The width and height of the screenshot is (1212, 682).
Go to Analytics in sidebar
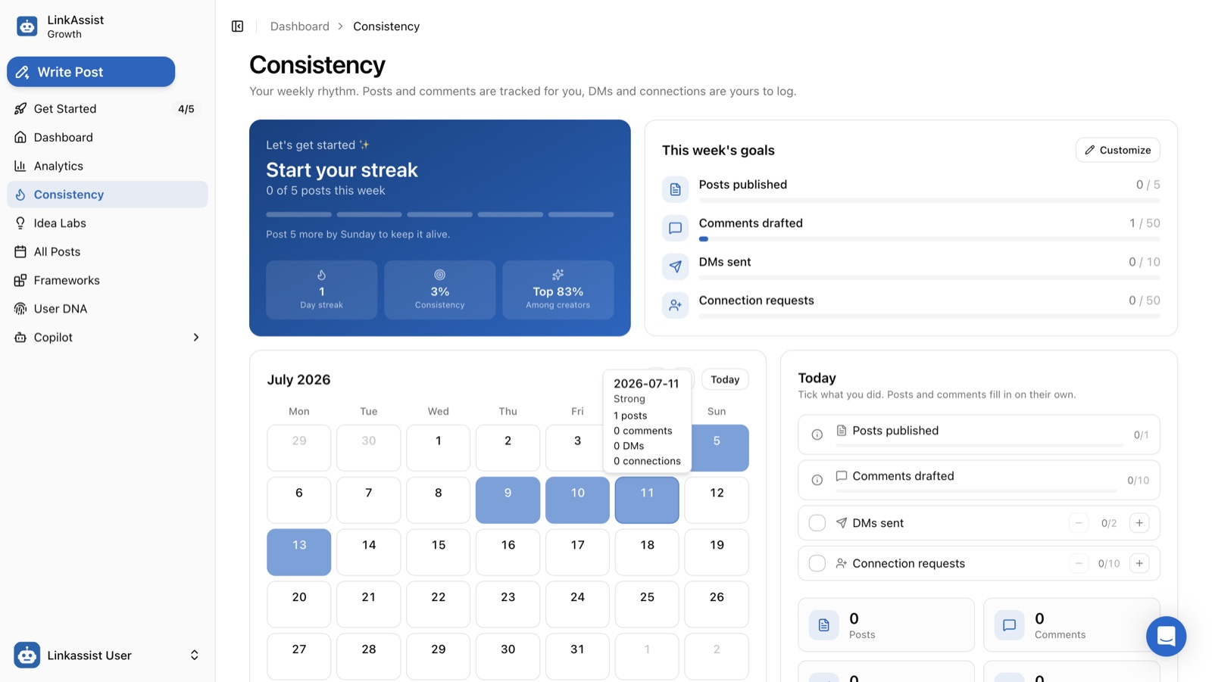point(108,166)
